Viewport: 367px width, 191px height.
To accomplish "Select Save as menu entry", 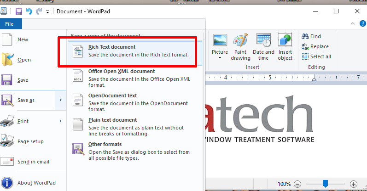I will (x=28, y=100).
